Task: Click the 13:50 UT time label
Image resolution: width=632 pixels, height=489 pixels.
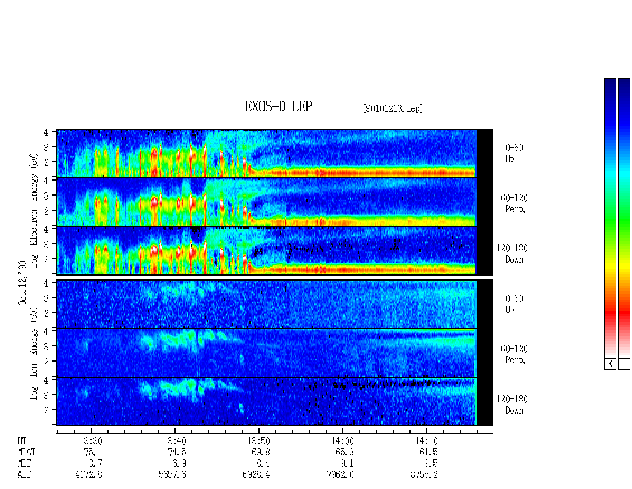Action: point(258,441)
